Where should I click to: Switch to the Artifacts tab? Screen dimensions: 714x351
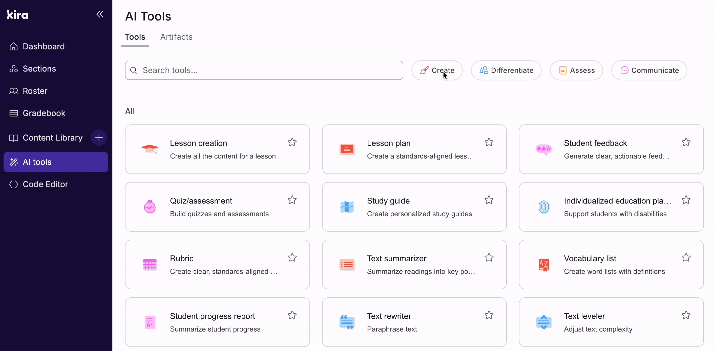176,37
